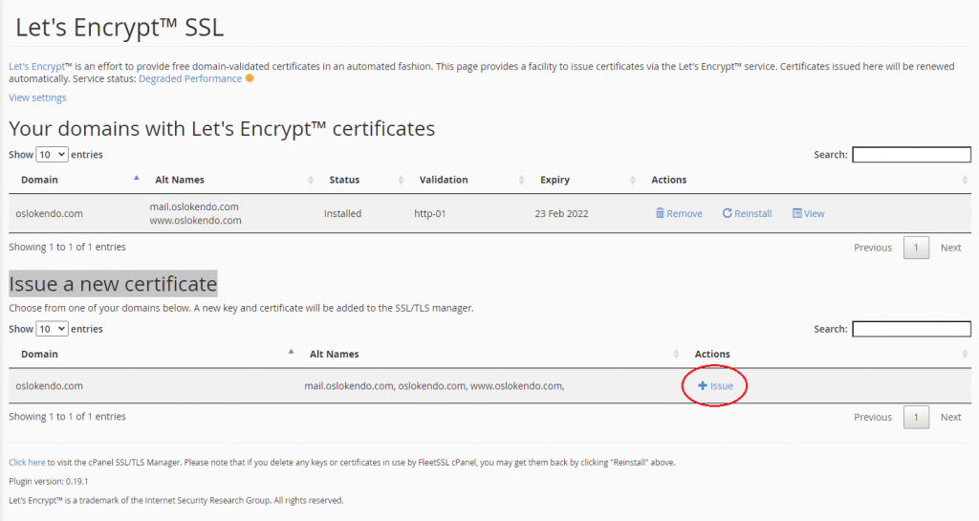Open the Degraded Performance status link

tap(190, 78)
